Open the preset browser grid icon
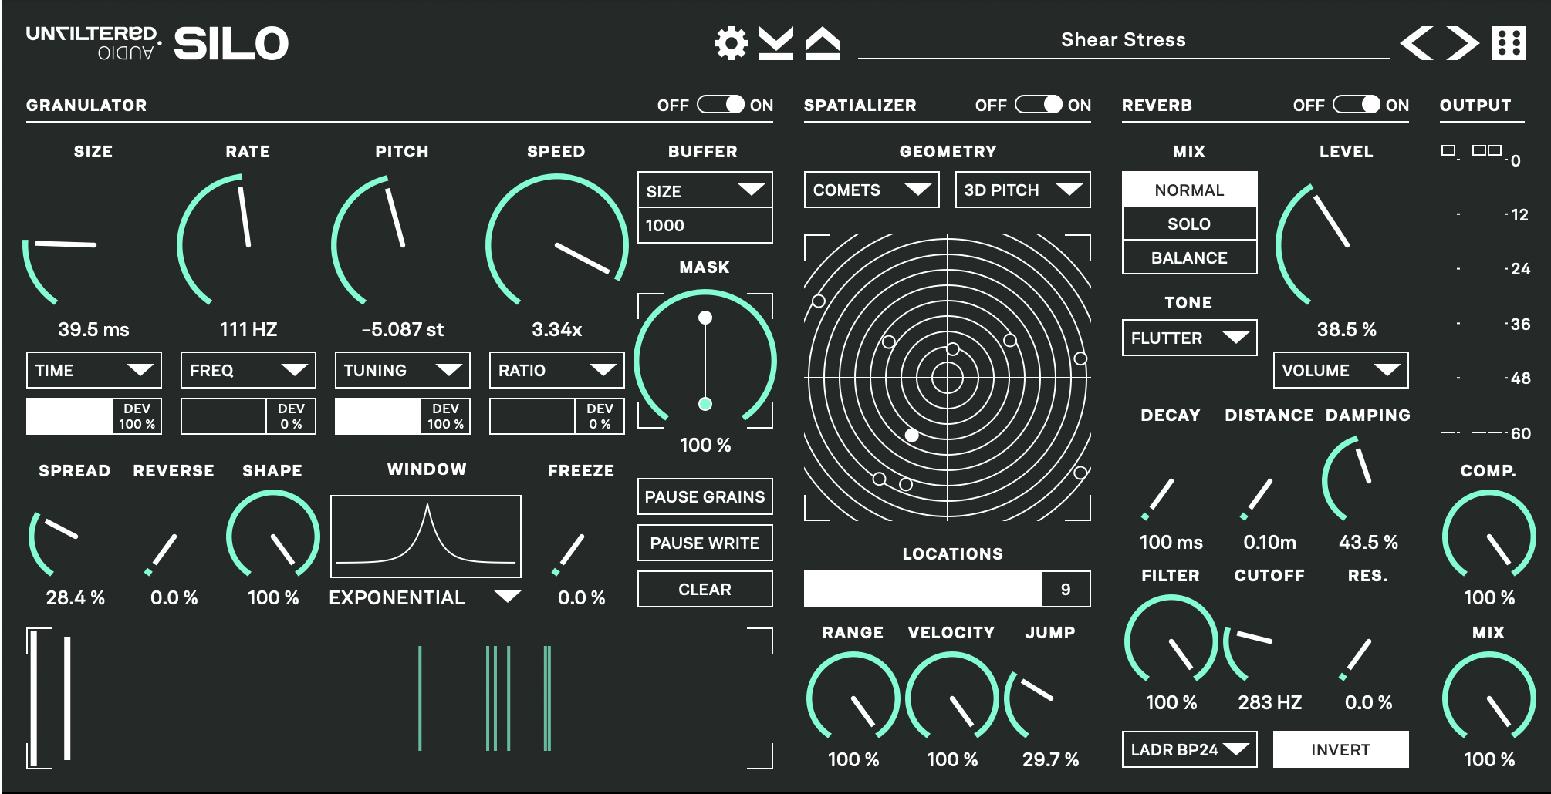This screenshot has width=1551, height=794. pos(1509,43)
